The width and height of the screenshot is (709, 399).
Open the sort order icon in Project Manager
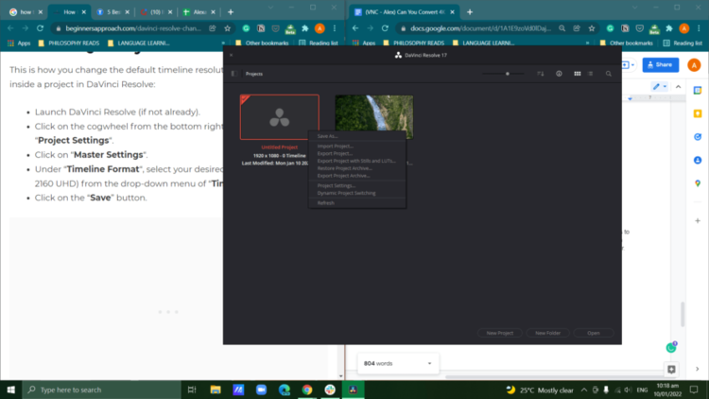[x=541, y=74]
